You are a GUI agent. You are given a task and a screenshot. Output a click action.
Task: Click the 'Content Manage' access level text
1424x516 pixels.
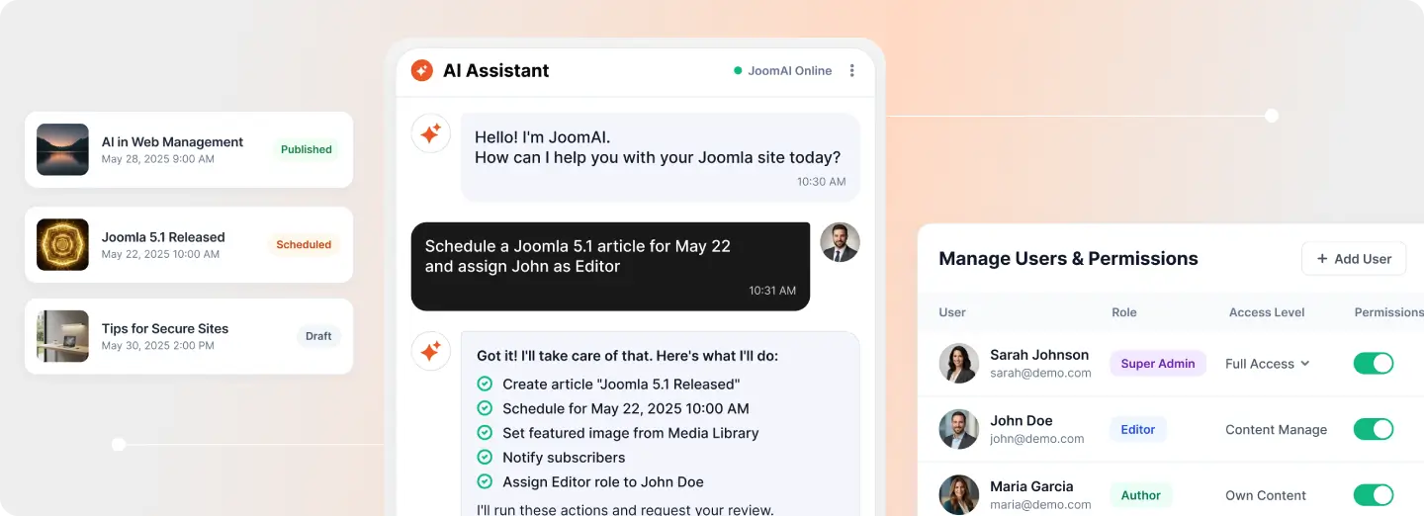tap(1276, 430)
